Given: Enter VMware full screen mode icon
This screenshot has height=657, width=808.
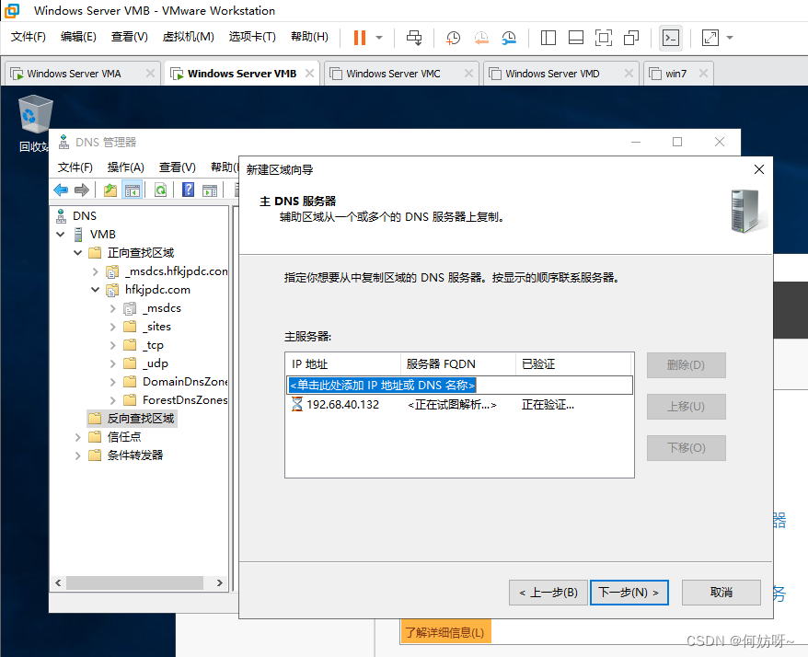Looking at the screenshot, I should (x=603, y=38).
